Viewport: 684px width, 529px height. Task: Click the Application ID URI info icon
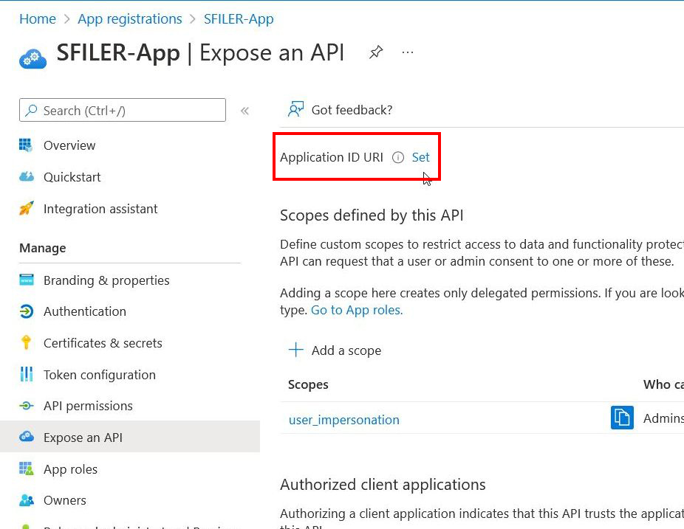pos(398,157)
